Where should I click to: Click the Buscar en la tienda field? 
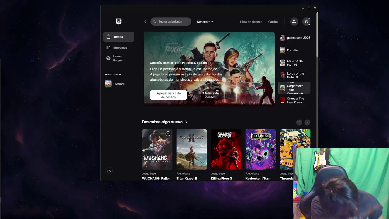pyautogui.click(x=171, y=22)
